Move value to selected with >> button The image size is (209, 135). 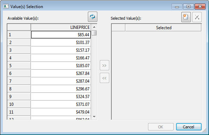pos(104,65)
